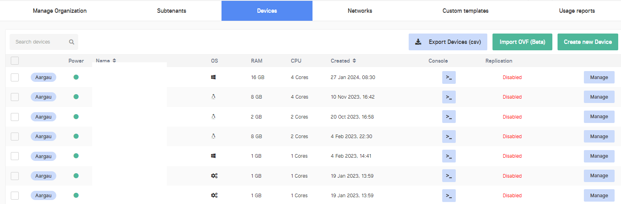
Task: Click Linux penguin icon for 2 GB device
Action: (214, 117)
